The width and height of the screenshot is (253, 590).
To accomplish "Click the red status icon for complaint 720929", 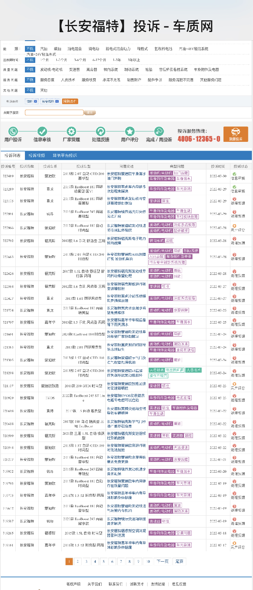I will [x=234, y=396].
